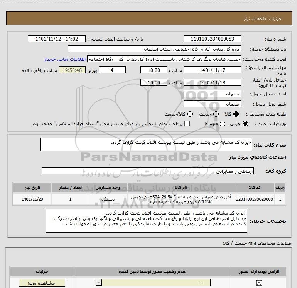Click the مشاهده مجوز button

[42, 283]
